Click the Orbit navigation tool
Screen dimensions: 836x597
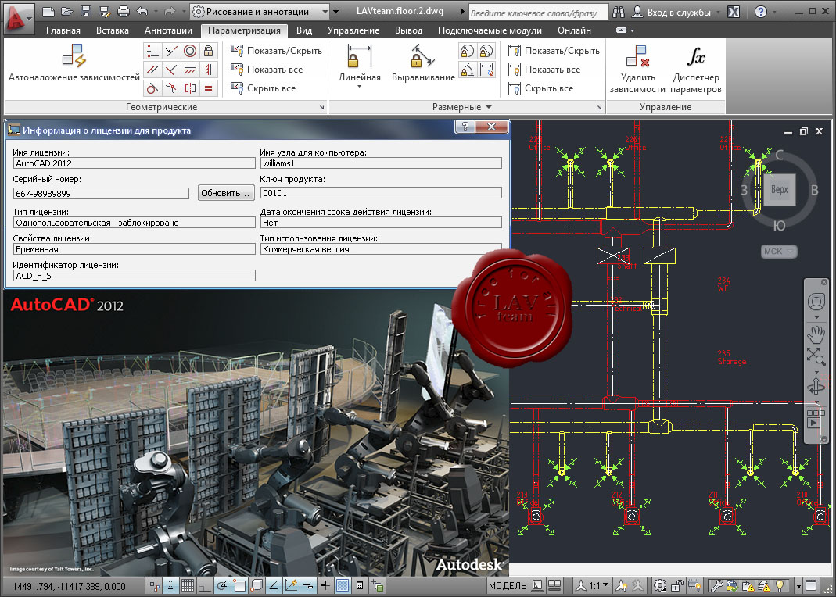click(816, 385)
